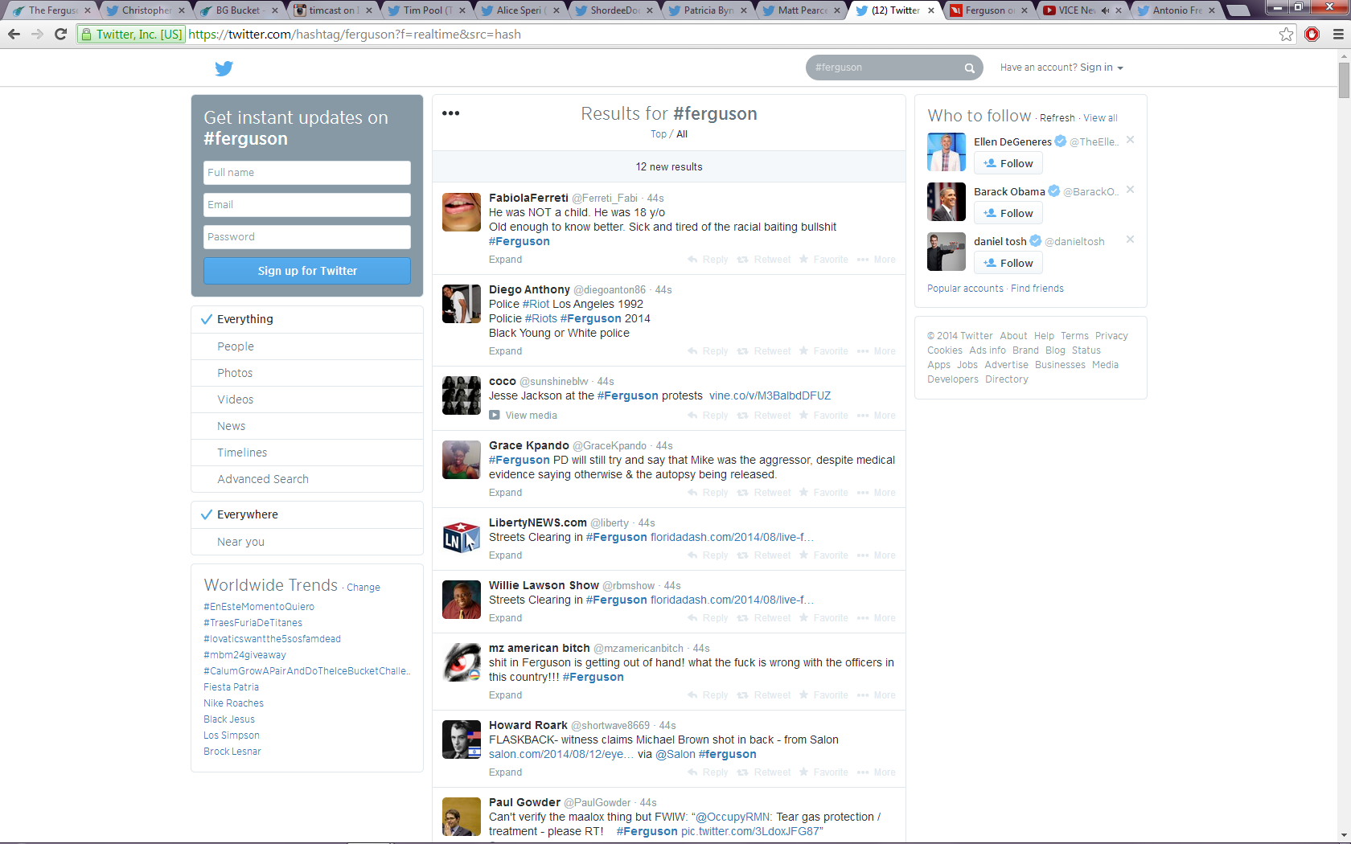Click the red extension icon in toolbar
The image size is (1351, 844).
coord(1312,34)
